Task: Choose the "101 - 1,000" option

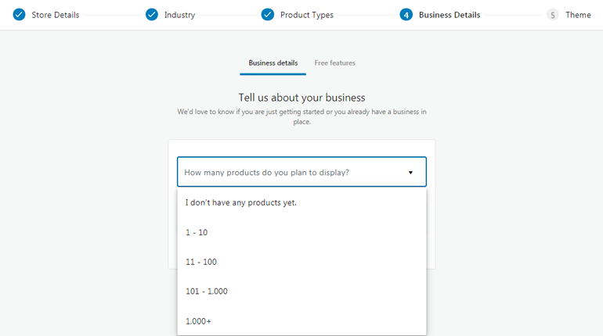Action: pos(207,291)
